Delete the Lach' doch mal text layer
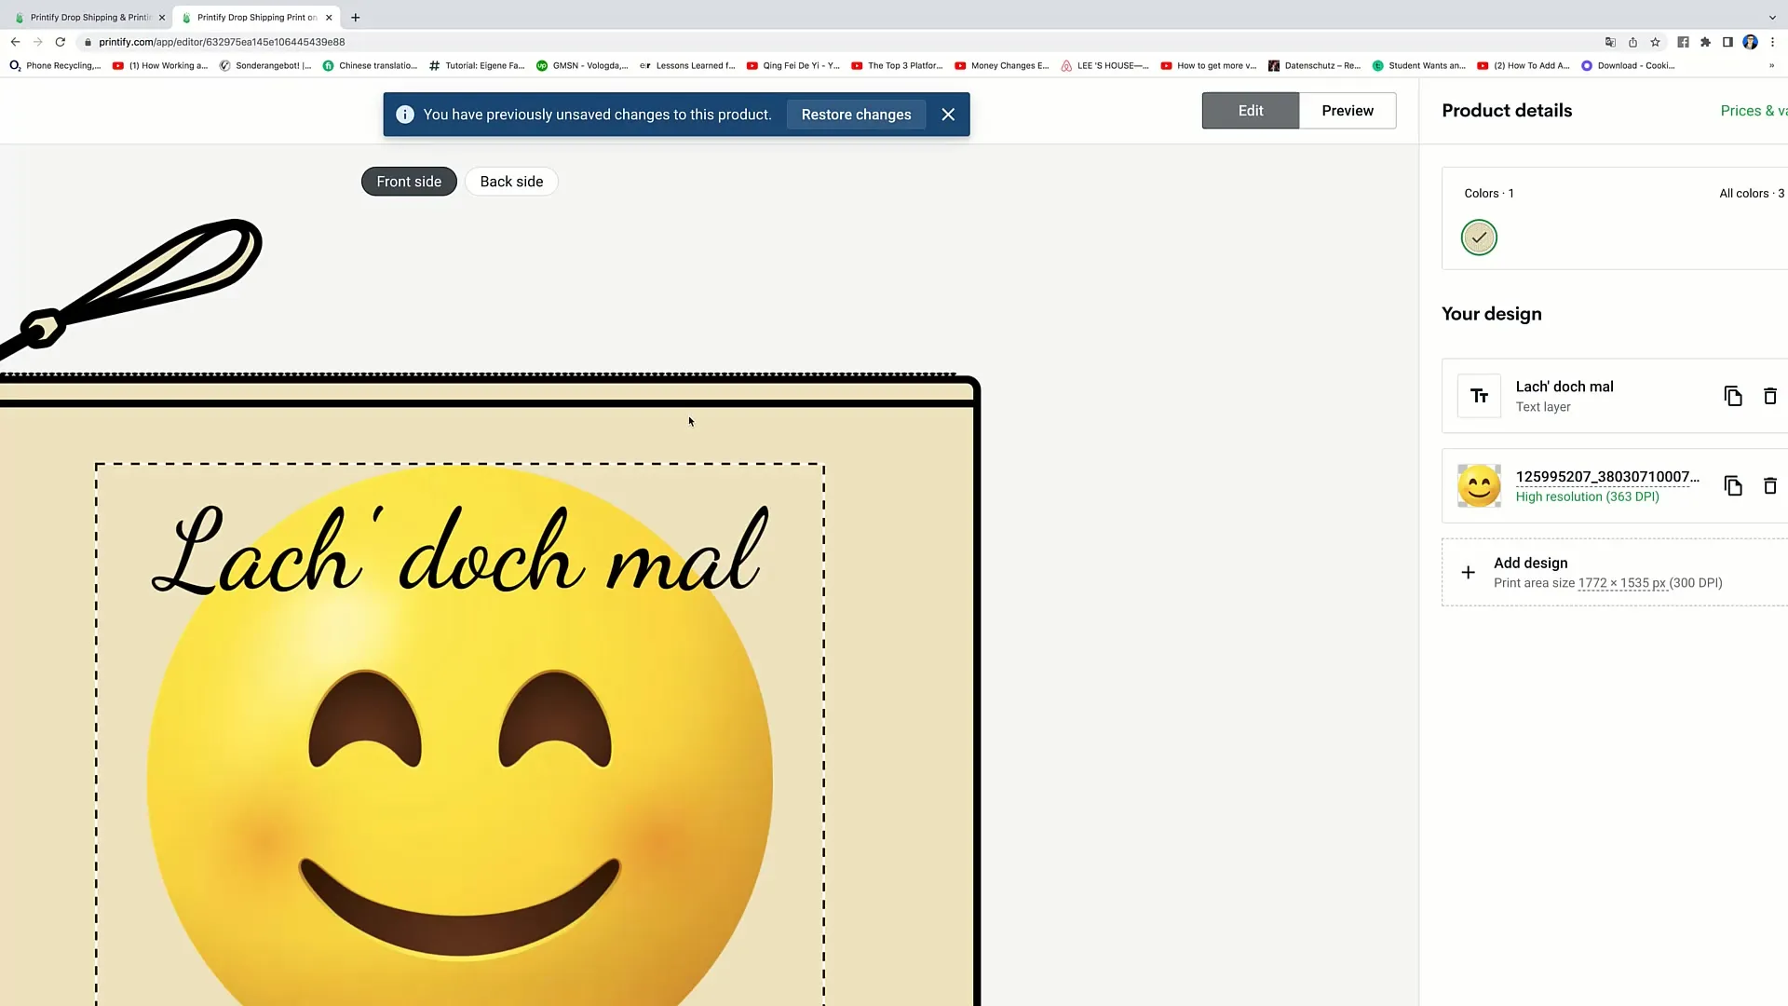 (x=1769, y=396)
